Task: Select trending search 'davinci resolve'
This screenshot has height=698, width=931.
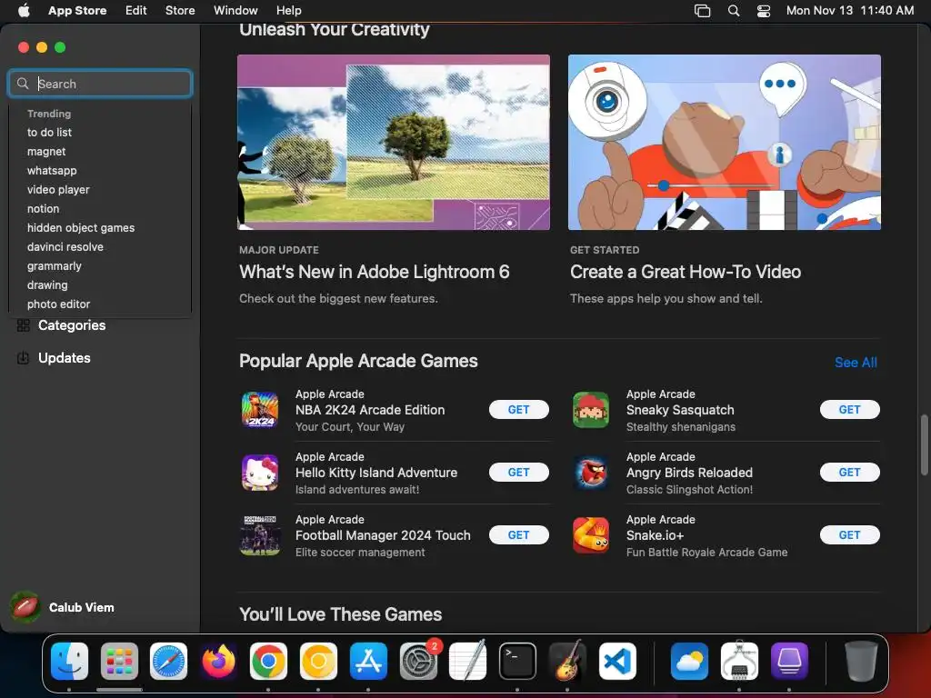Action: click(x=65, y=247)
